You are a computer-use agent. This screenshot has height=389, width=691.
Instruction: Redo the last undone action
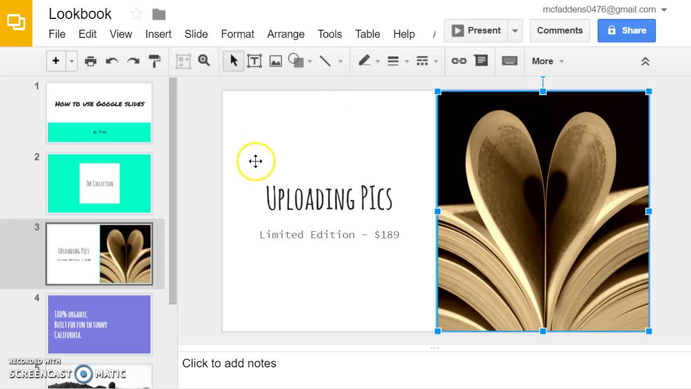(x=133, y=61)
